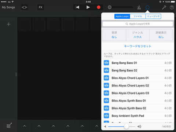The image size is (176, 132).
Task: Select Boxy Ambient Synth Pad text
Action: click(x=128, y=116)
